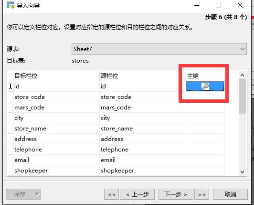Open the Save button dropdown arrow

click(37, 194)
